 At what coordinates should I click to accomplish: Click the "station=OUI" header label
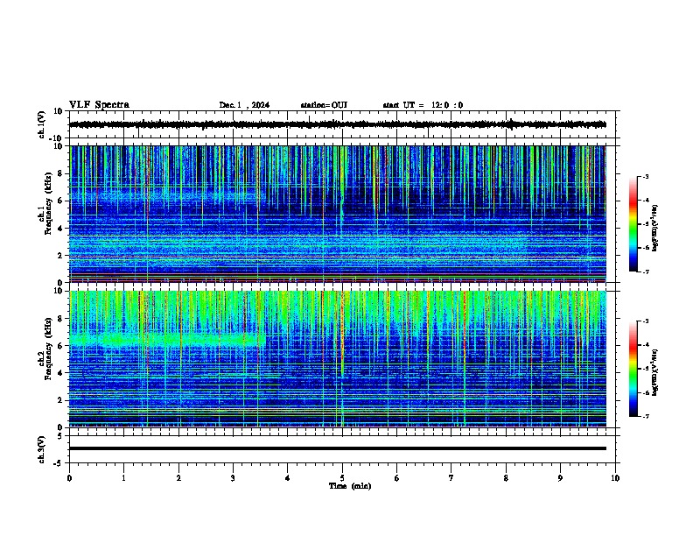pos(324,105)
